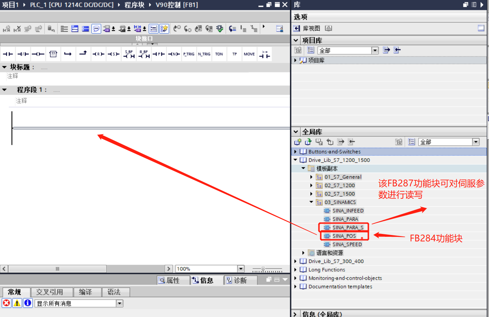The height and width of the screenshot is (317, 489).
Task: Open the 显示所有消息 dropdown
Action: tap(120, 303)
